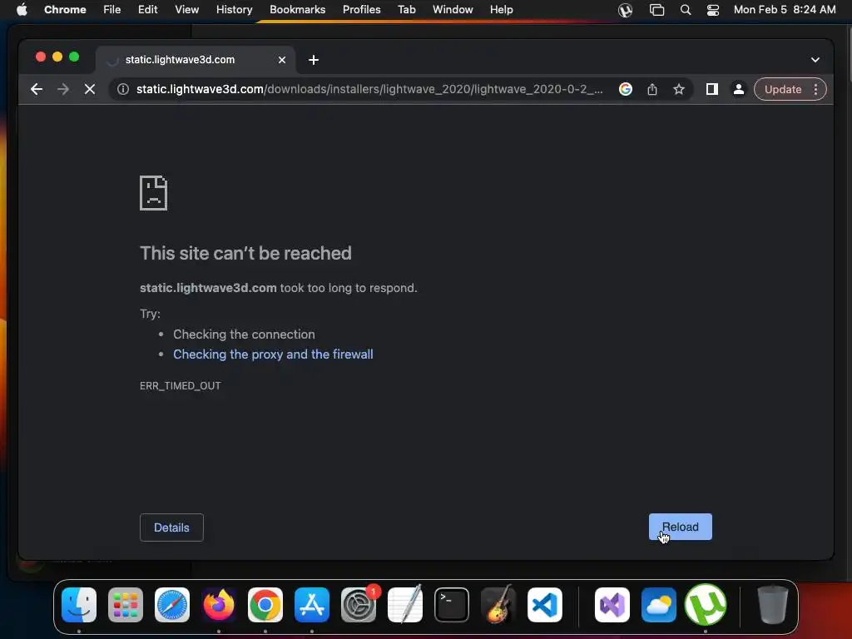This screenshot has height=639, width=852.
Task: Click the address bar URL field
Action: point(369,89)
